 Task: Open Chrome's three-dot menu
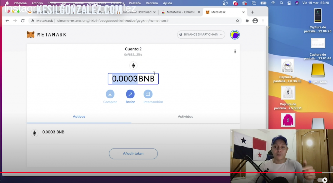(263, 21)
